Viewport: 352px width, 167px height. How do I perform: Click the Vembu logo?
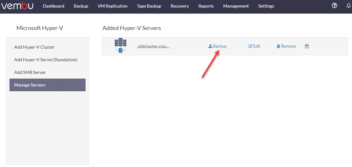(x=17, y=6)
